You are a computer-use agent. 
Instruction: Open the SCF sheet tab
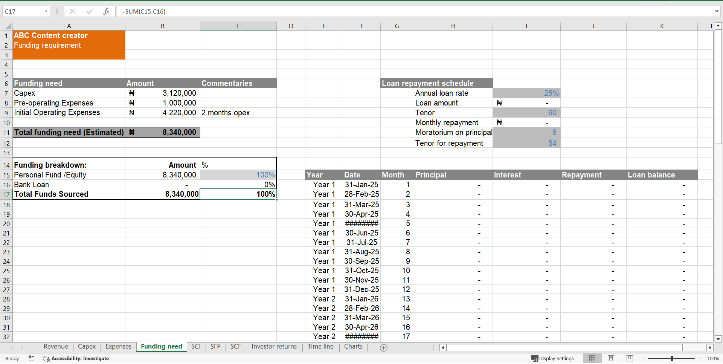236,347
